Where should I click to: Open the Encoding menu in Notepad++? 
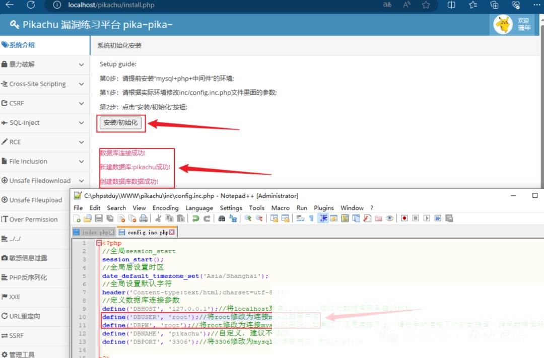point(166,208)
